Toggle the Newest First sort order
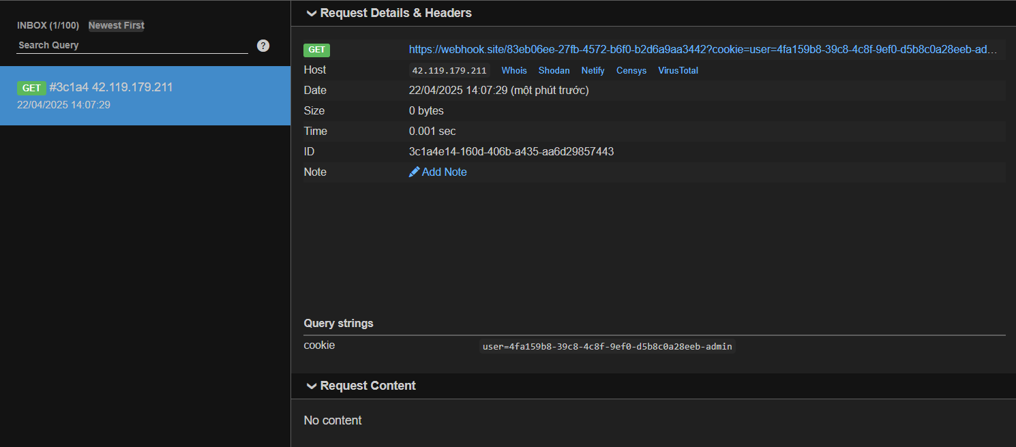The height and width of the screenshot is (447, 1016). (x=116, y=25)
